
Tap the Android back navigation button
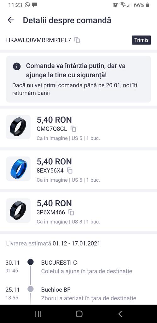120,314
